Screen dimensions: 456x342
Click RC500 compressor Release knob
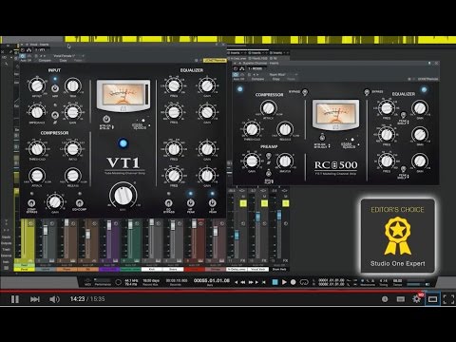[x=285, y=129]
